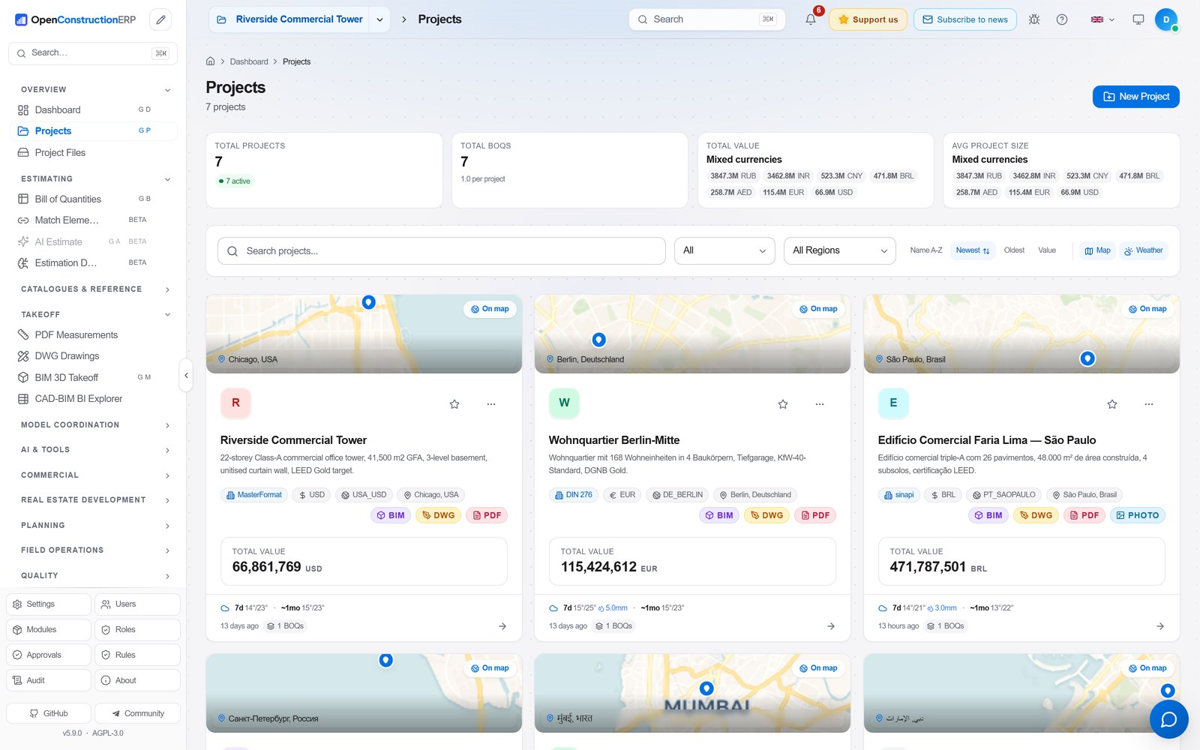This screenshot has height=750, width=1200.
Task: Click On map for Chicago card
Action: click(490, 309)
